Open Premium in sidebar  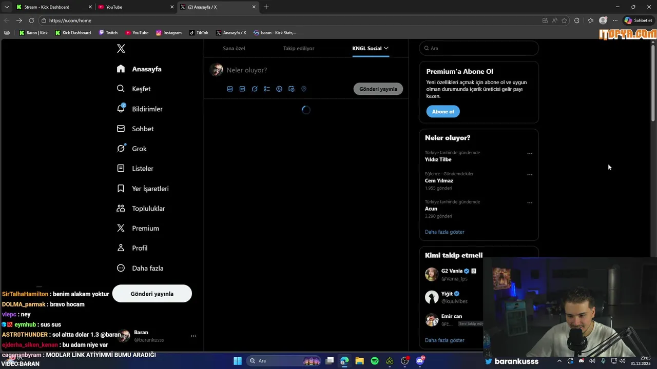pyautogui.click(x=138, y=228)
